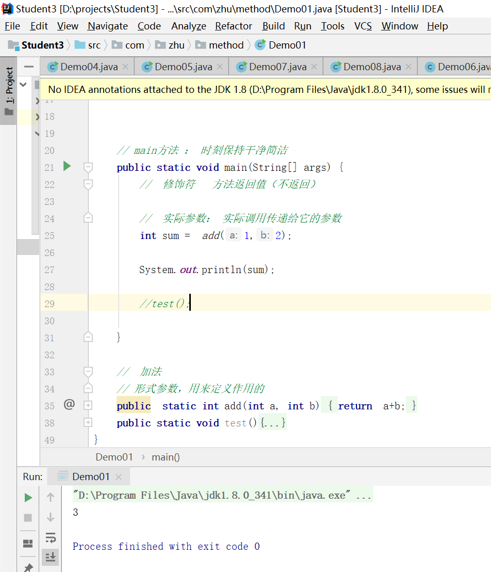Close the Demo04.java tab

click(x=125, y=67)
